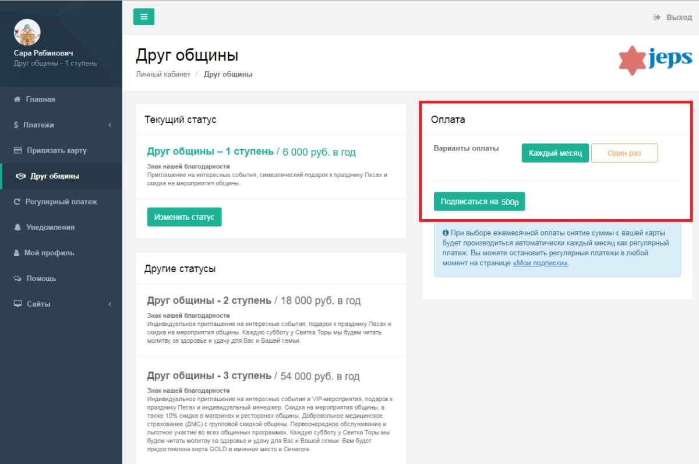Open the «Мои подписки» link
699x464 pixels.
coord(539,263)
